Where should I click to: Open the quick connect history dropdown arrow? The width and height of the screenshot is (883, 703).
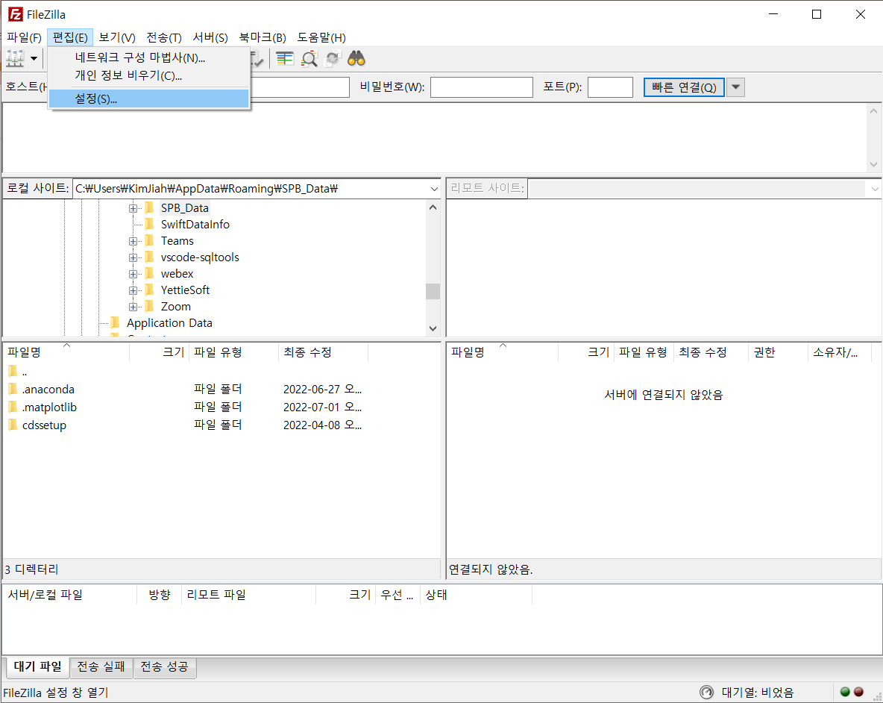tap(735, 87)
